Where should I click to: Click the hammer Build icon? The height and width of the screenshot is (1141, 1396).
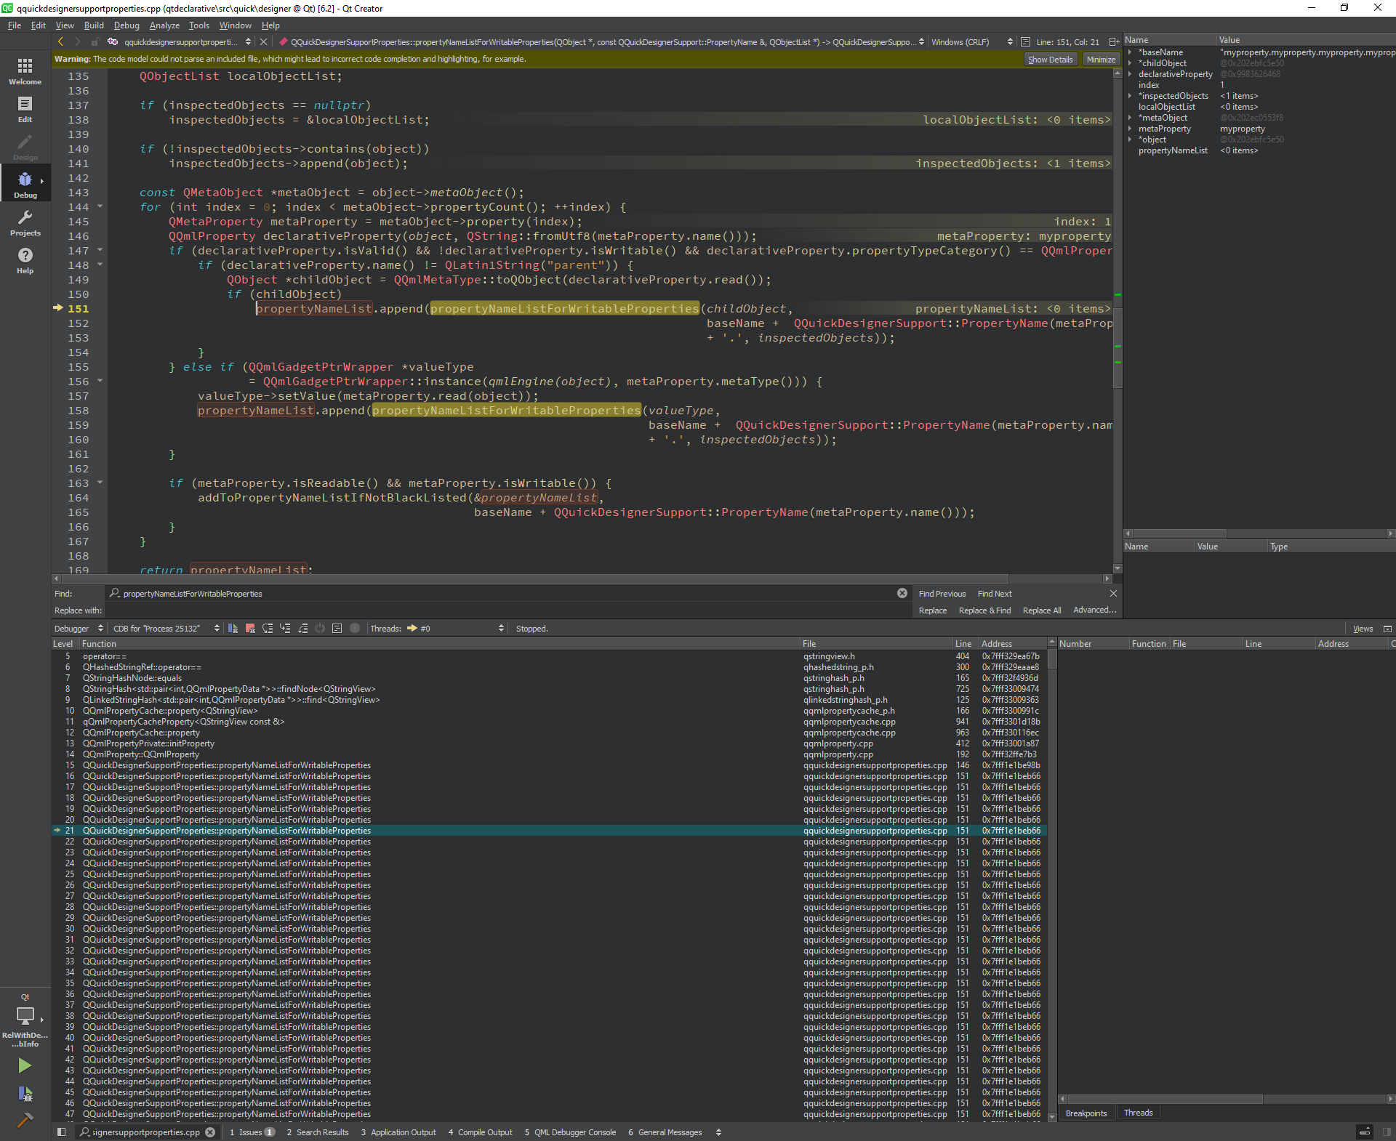point(25,1120)
